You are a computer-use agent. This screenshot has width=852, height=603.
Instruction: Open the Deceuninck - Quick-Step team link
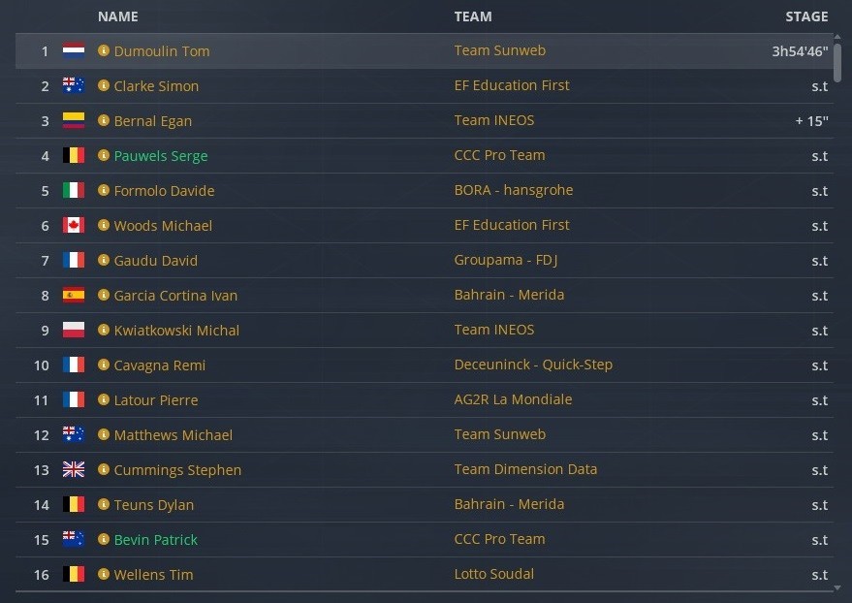(533, 365)
